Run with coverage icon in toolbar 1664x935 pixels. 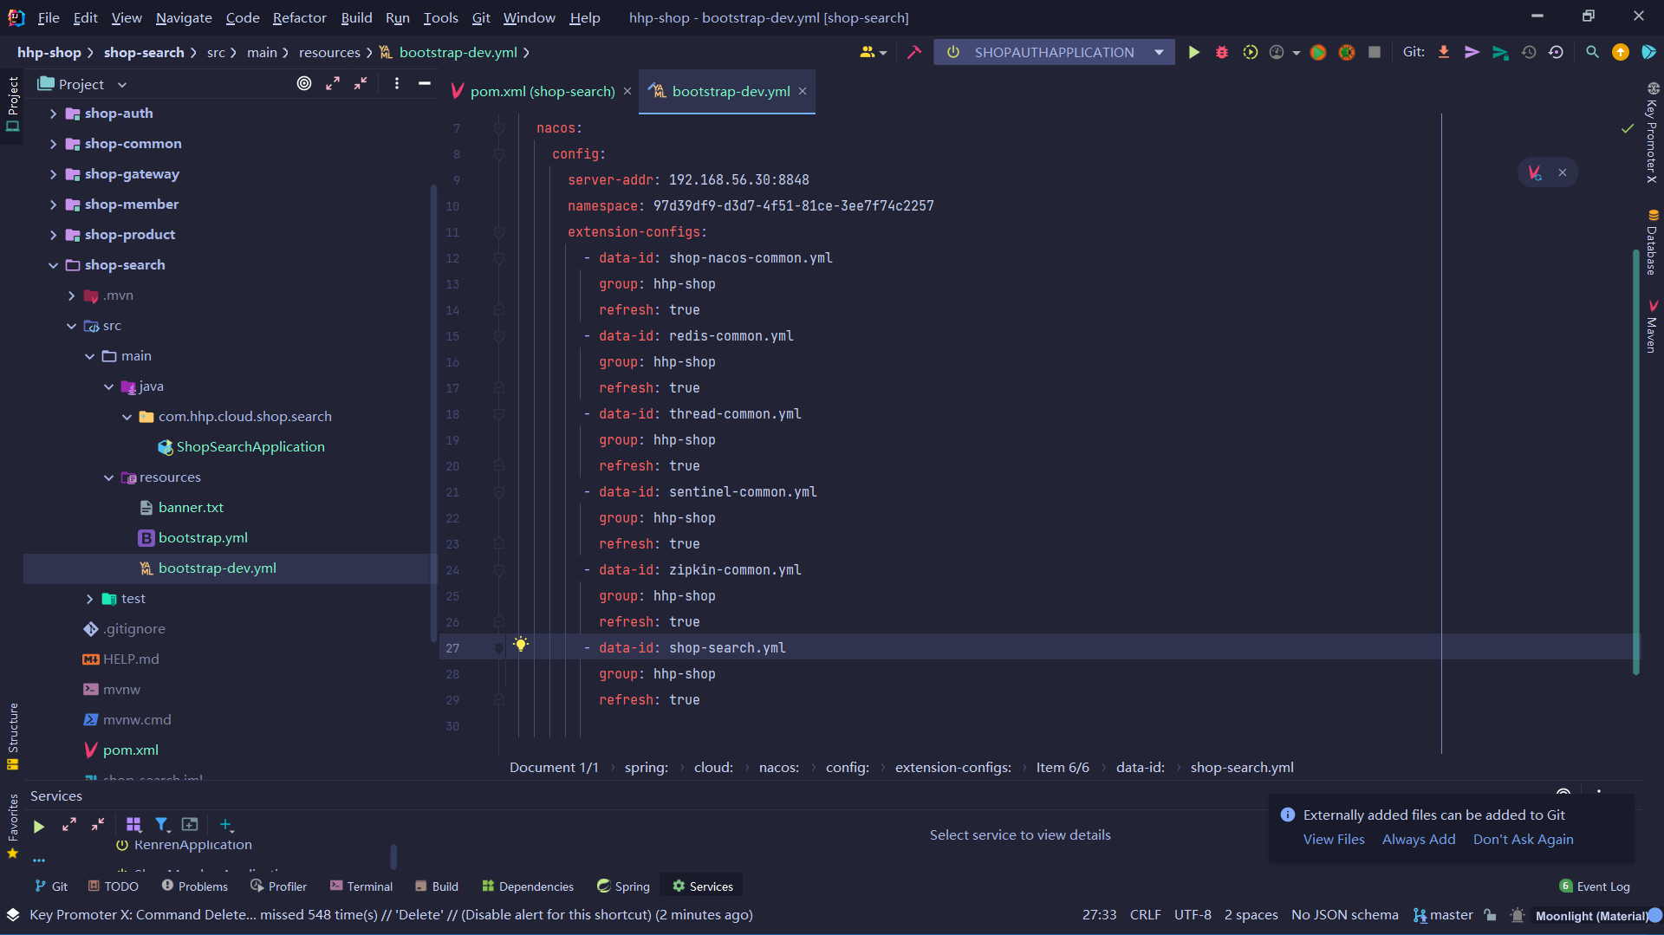point(1250,52)
